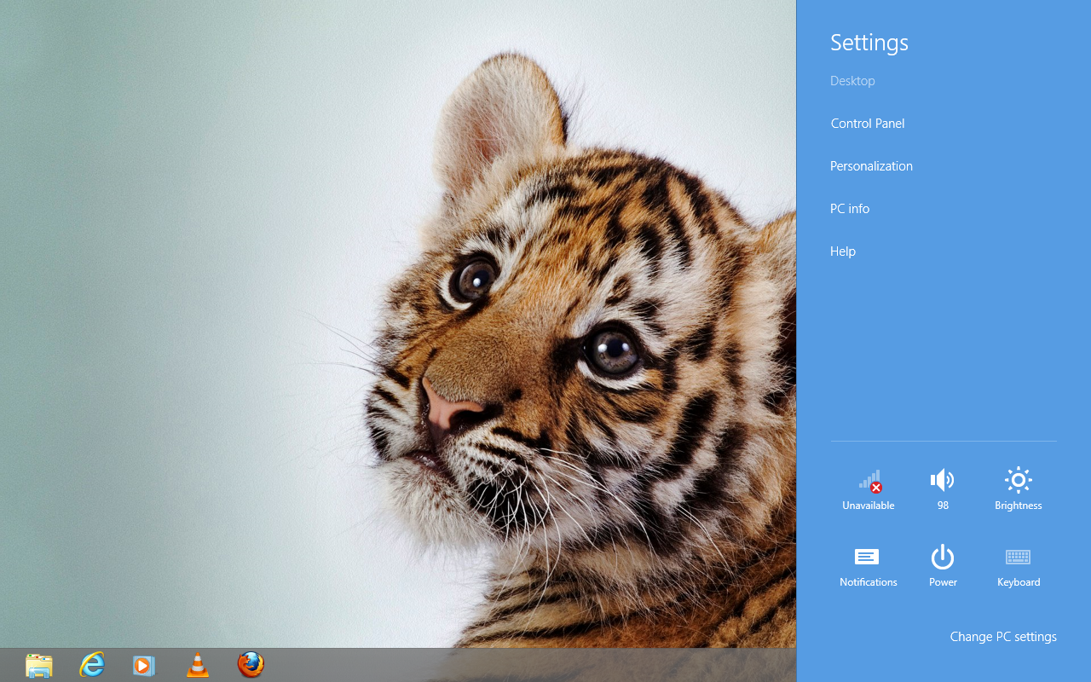Open Help from Settings charm

click(x=843, y=251)
